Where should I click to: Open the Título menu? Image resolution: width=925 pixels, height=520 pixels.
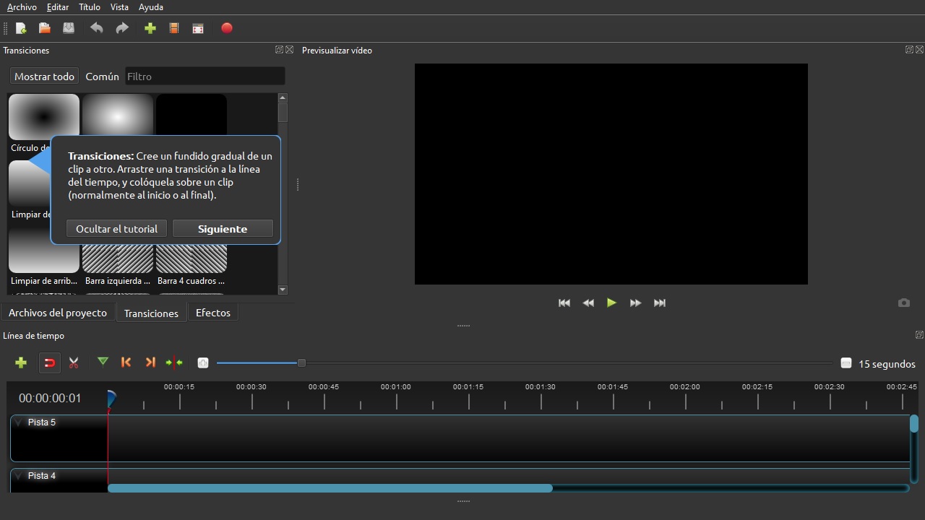tap(90, 7)
